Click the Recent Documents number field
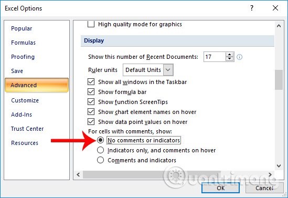Image resolution: width=288 pixels, height=198 pixels. pos(215,57)
